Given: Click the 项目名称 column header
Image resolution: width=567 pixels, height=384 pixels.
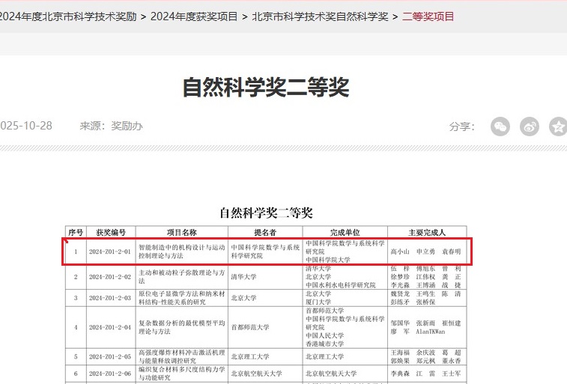Looking at the screenshot, I should (181, 232).
